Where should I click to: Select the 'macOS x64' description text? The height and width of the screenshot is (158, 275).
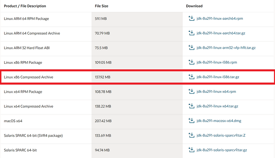[13, 121]
